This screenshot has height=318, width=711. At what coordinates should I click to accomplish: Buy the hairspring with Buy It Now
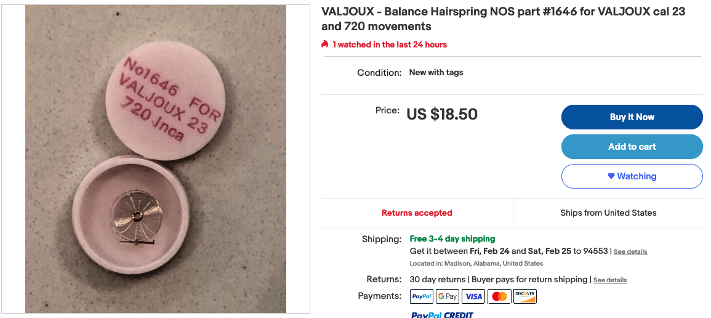pos(632,117)
